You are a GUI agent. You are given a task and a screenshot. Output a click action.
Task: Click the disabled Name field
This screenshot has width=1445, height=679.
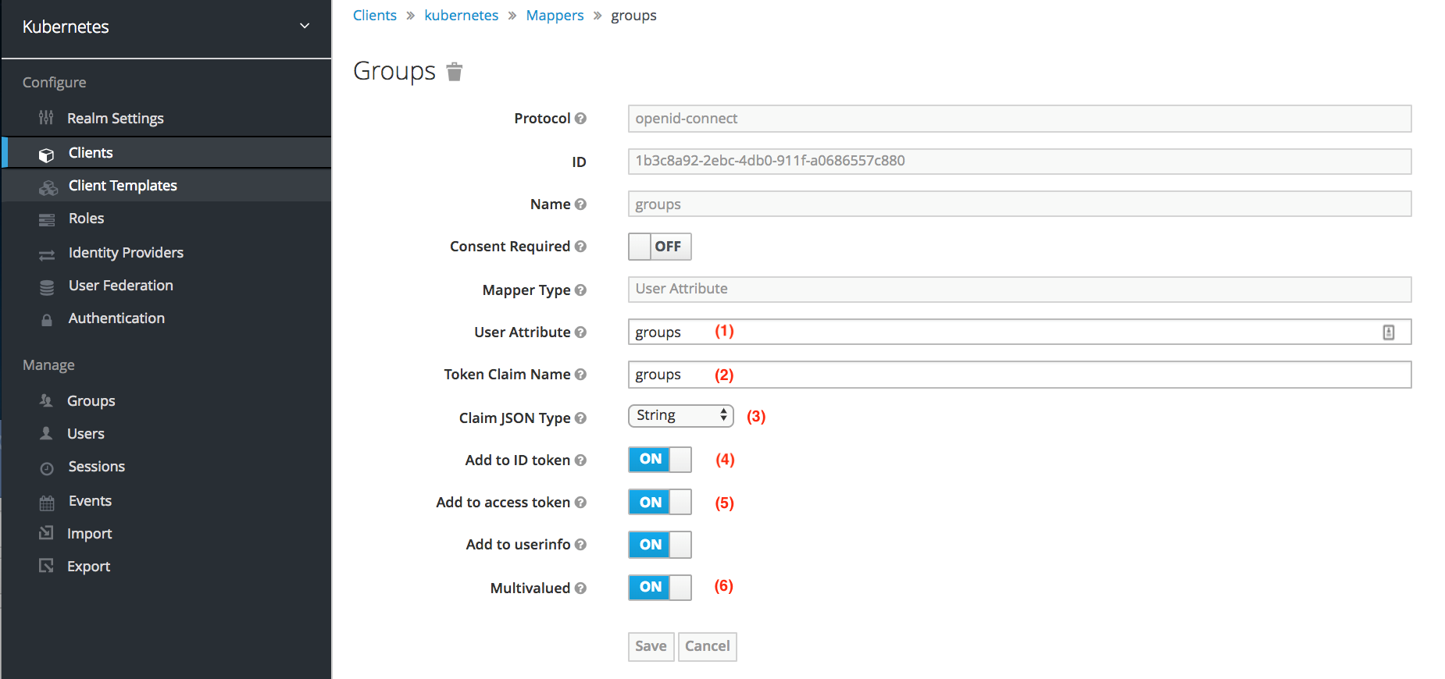[1019, 204]
